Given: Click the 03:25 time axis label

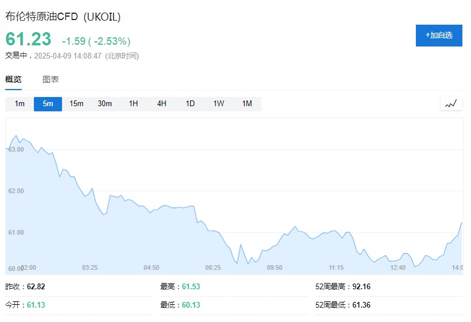Looking at the screenshot, I should point(90,267).
